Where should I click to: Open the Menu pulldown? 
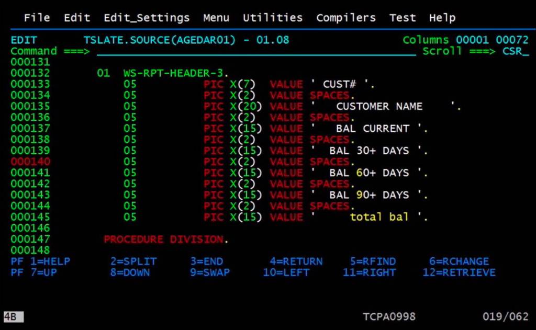coord(216,17)
